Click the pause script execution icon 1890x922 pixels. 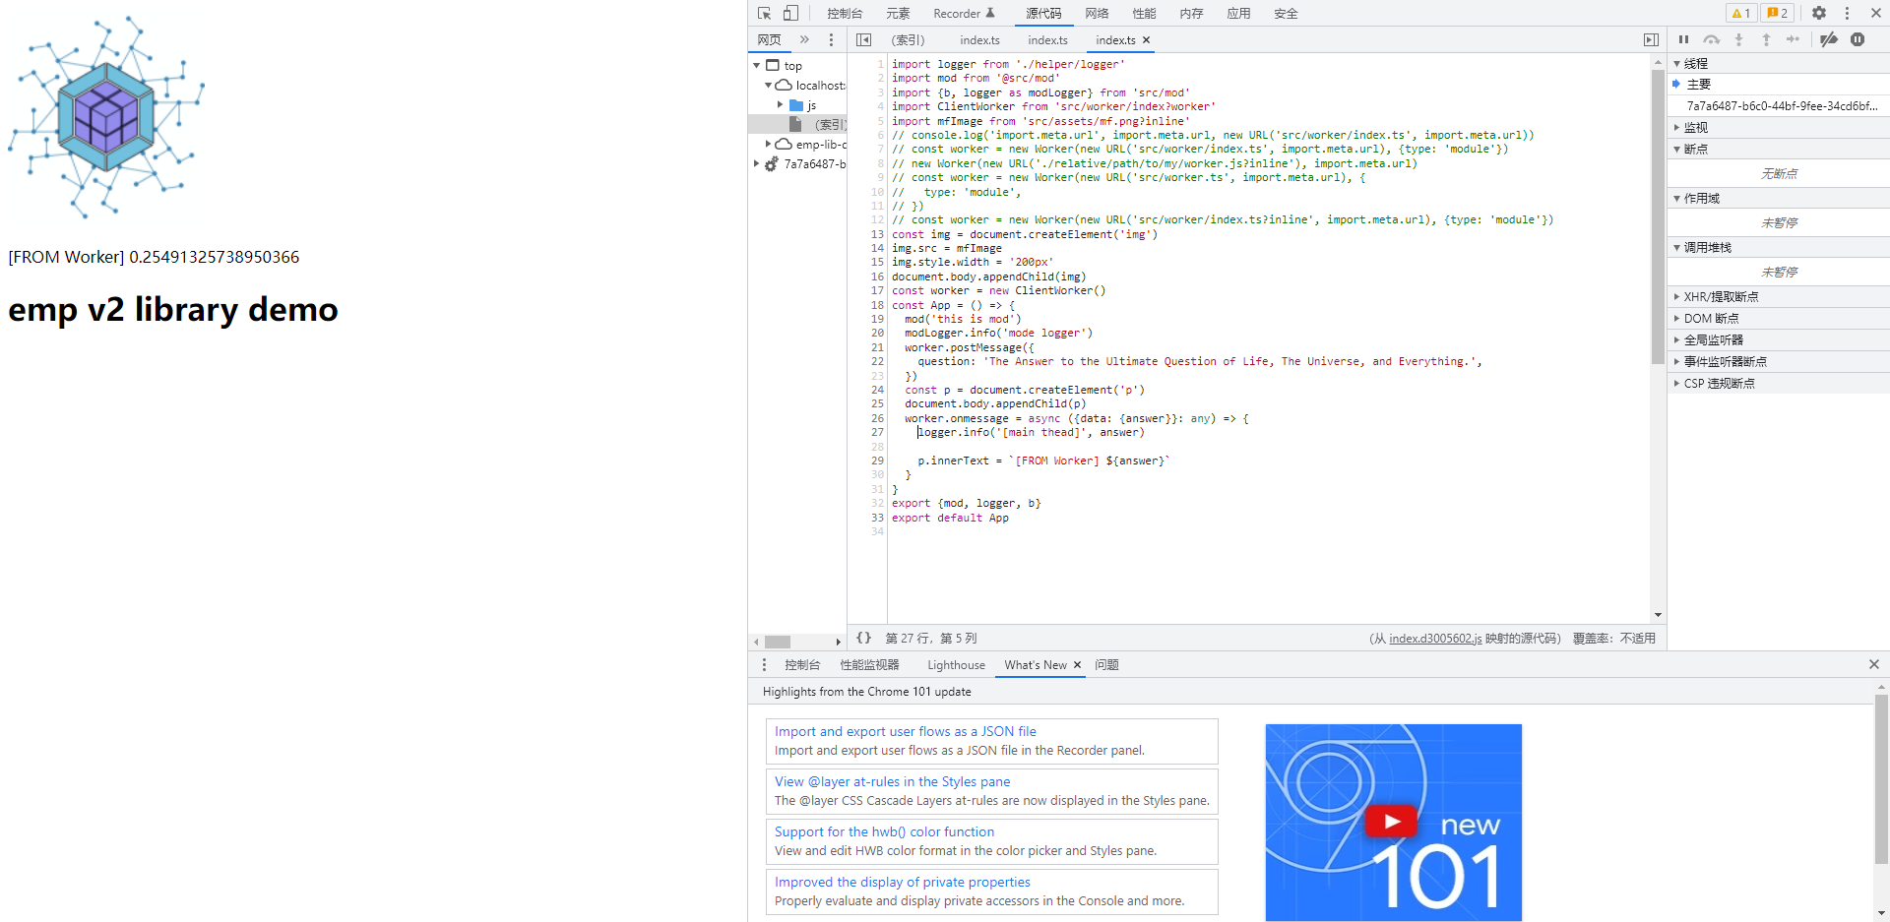(x=1683, y=39)
